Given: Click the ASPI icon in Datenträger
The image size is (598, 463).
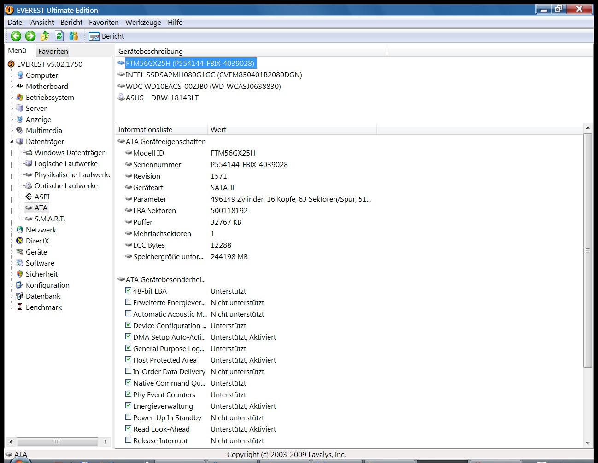Looking at the screenshot, I should pyautogui.click(x=29, y=197).
